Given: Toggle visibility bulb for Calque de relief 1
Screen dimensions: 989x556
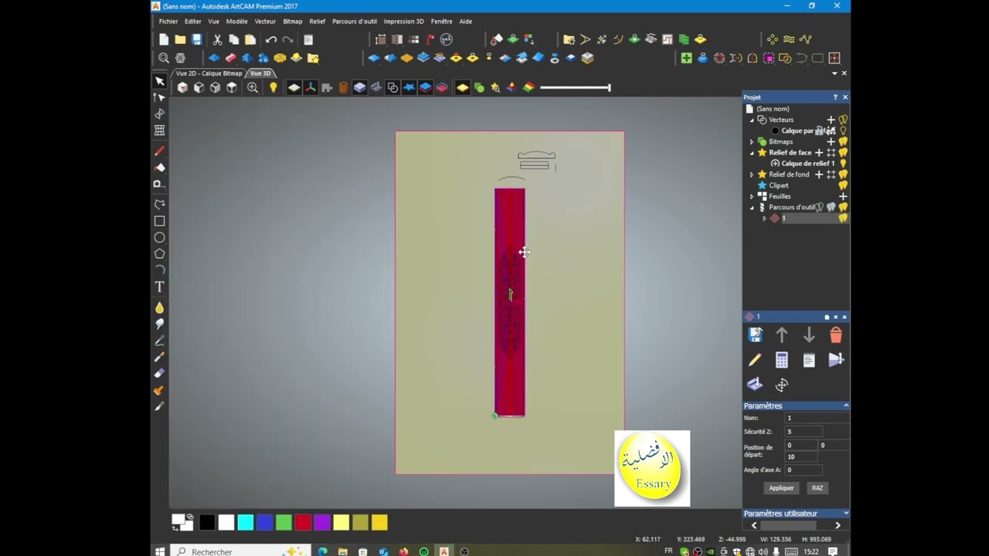Looking at the screenshot, I should coord(843,164).
